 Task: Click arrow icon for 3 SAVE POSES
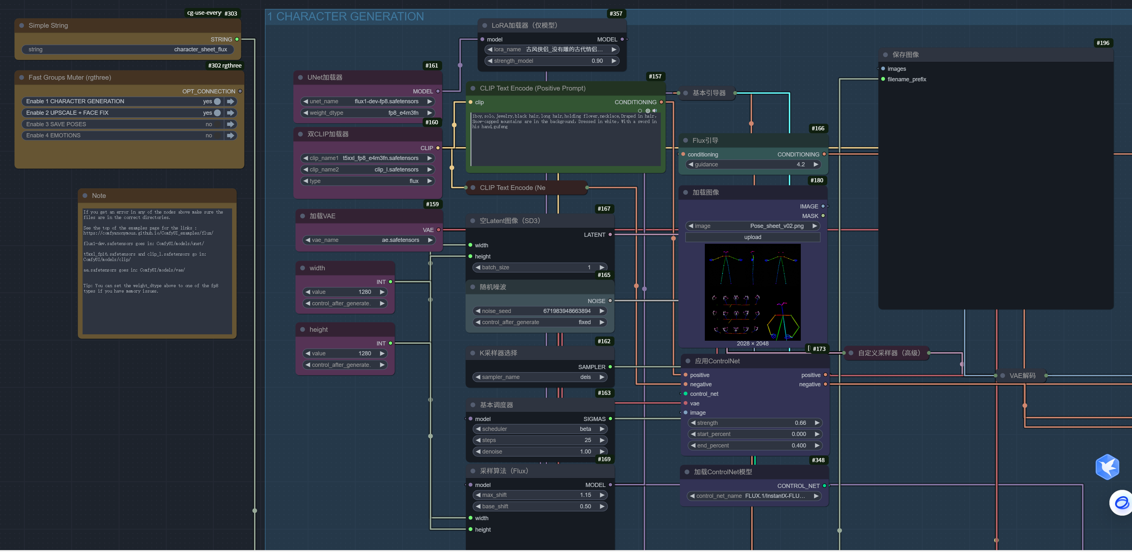(x=230, y=124)
